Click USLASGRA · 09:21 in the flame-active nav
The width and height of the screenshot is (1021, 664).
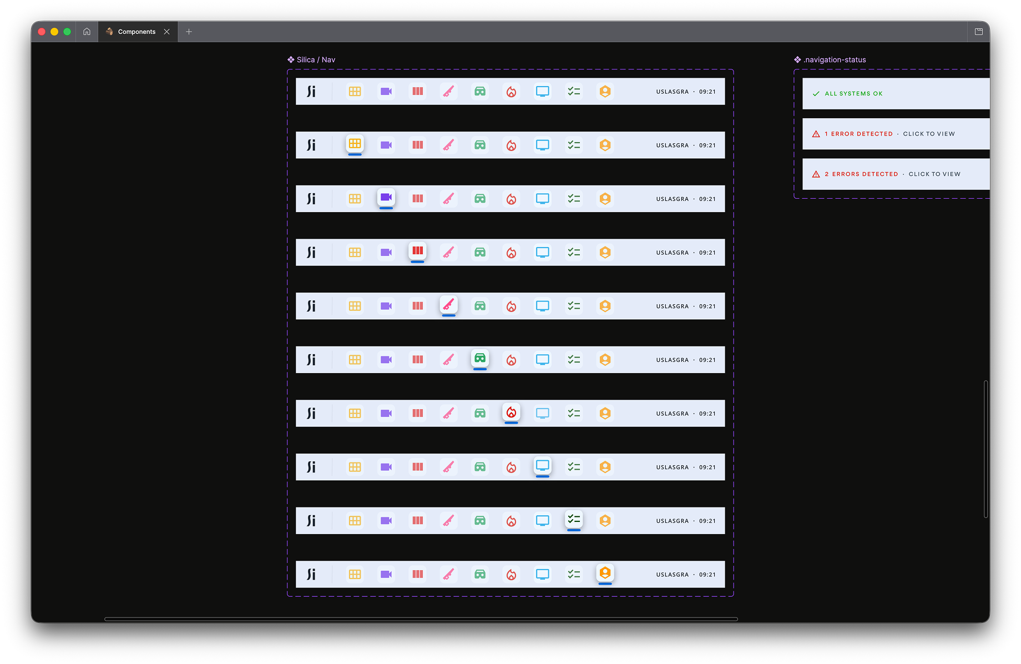click(686, 414)
